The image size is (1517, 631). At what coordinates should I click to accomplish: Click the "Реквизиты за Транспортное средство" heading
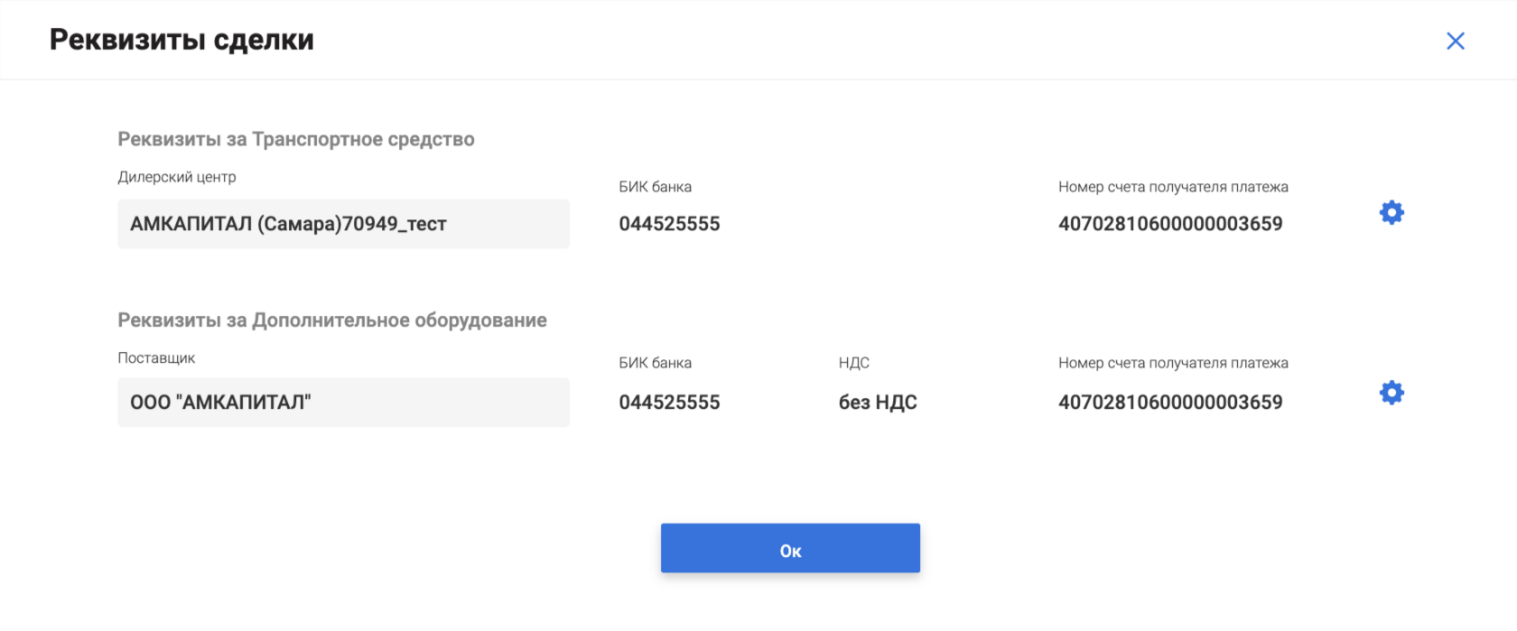(296, 139)
